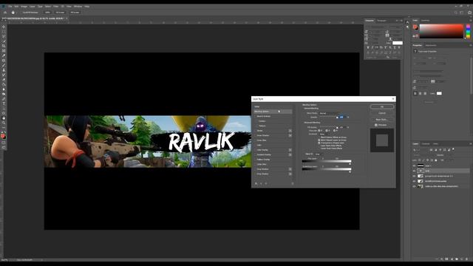473x266 pixels.
Task: Select the Lasso tool
Action: (x=4, y=36)
